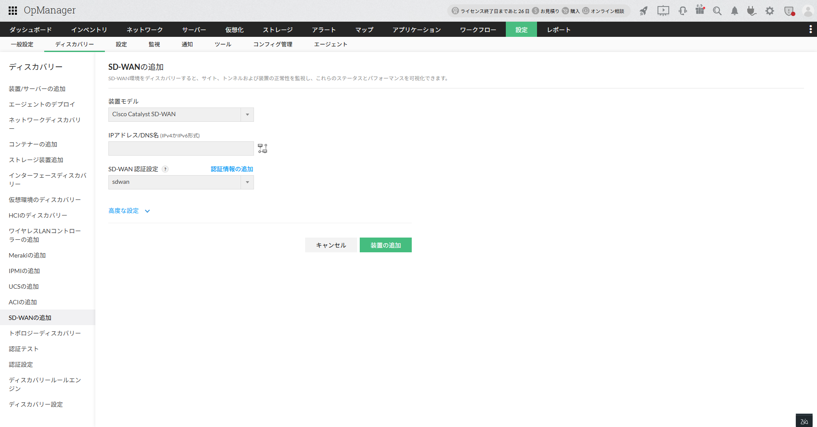Open the gift box what's-new icon
817x427 pixels.
pos(700,10)
